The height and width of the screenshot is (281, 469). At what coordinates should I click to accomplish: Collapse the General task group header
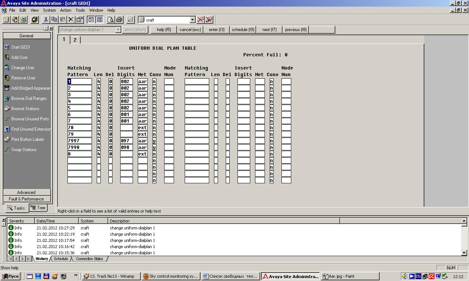coord(27,36)
